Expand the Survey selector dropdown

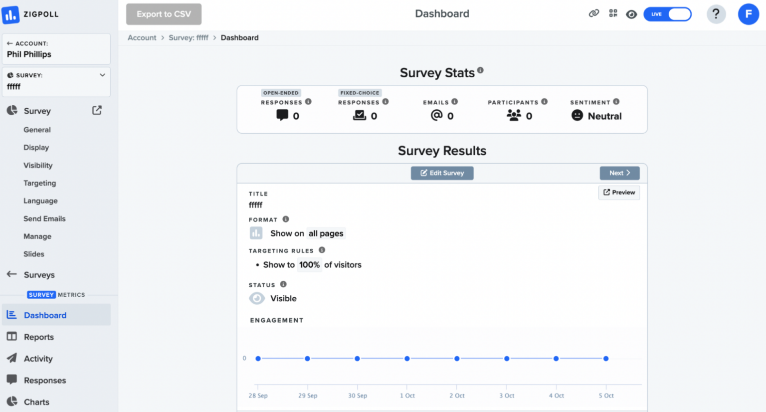[x=103, y=75]
